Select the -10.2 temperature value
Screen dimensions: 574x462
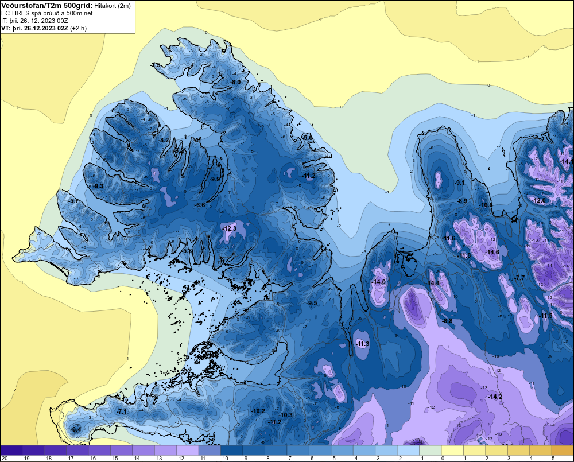(x=258, y=411)
